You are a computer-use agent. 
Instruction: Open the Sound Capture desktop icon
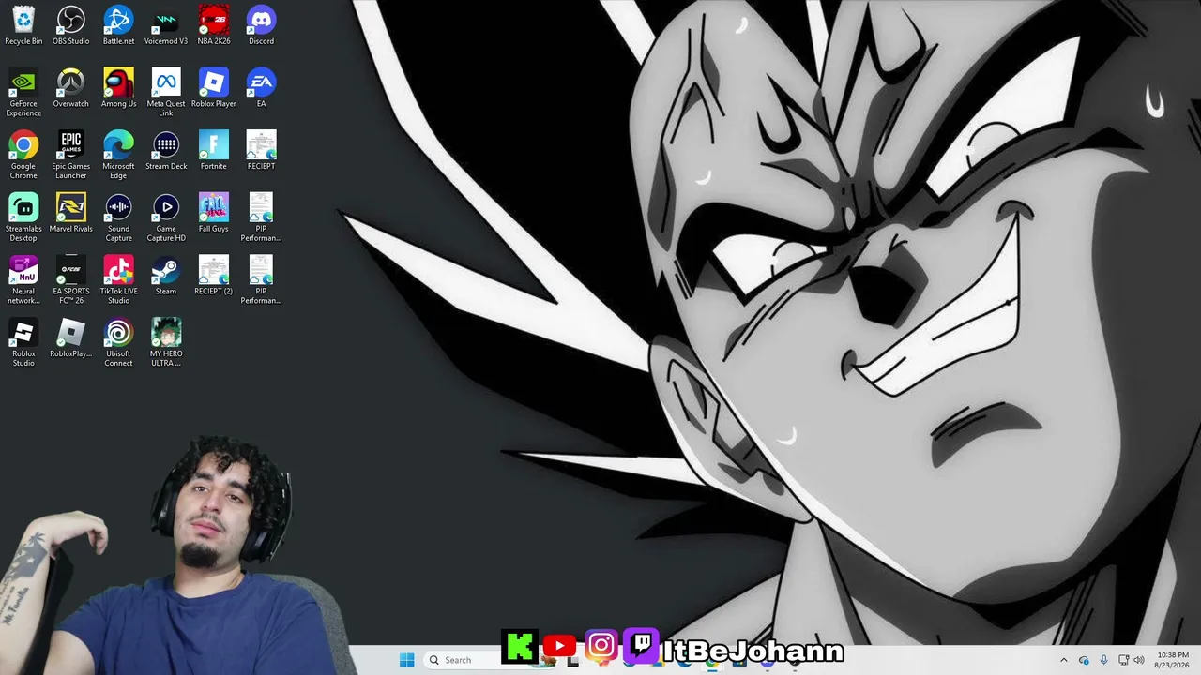coord(118,217)
